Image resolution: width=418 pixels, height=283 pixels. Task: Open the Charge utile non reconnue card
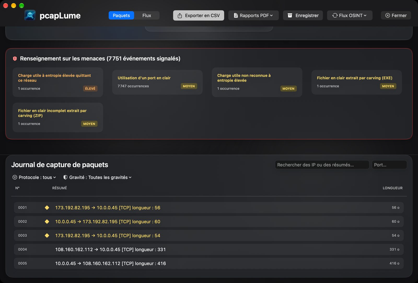[x=257, y=82]
